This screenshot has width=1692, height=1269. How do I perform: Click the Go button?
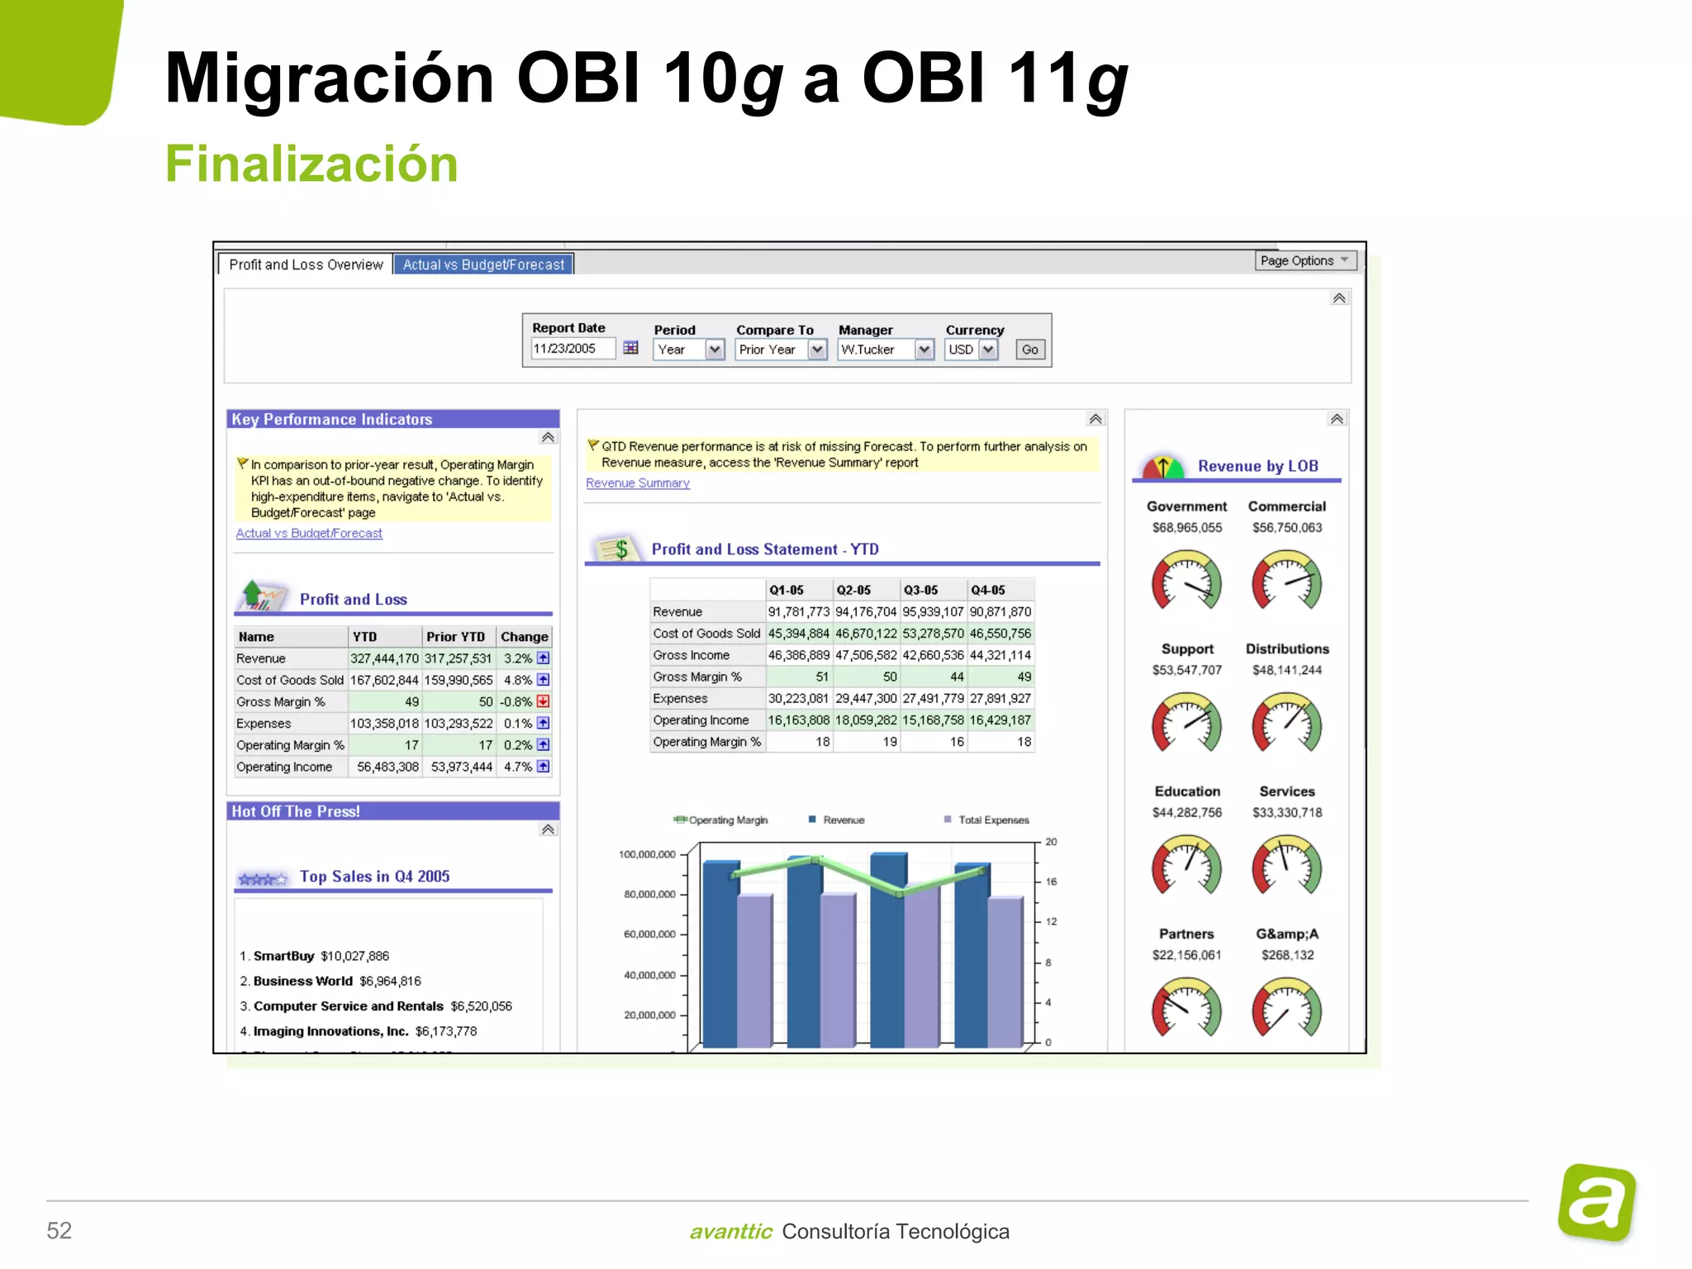pos(1029,349)
